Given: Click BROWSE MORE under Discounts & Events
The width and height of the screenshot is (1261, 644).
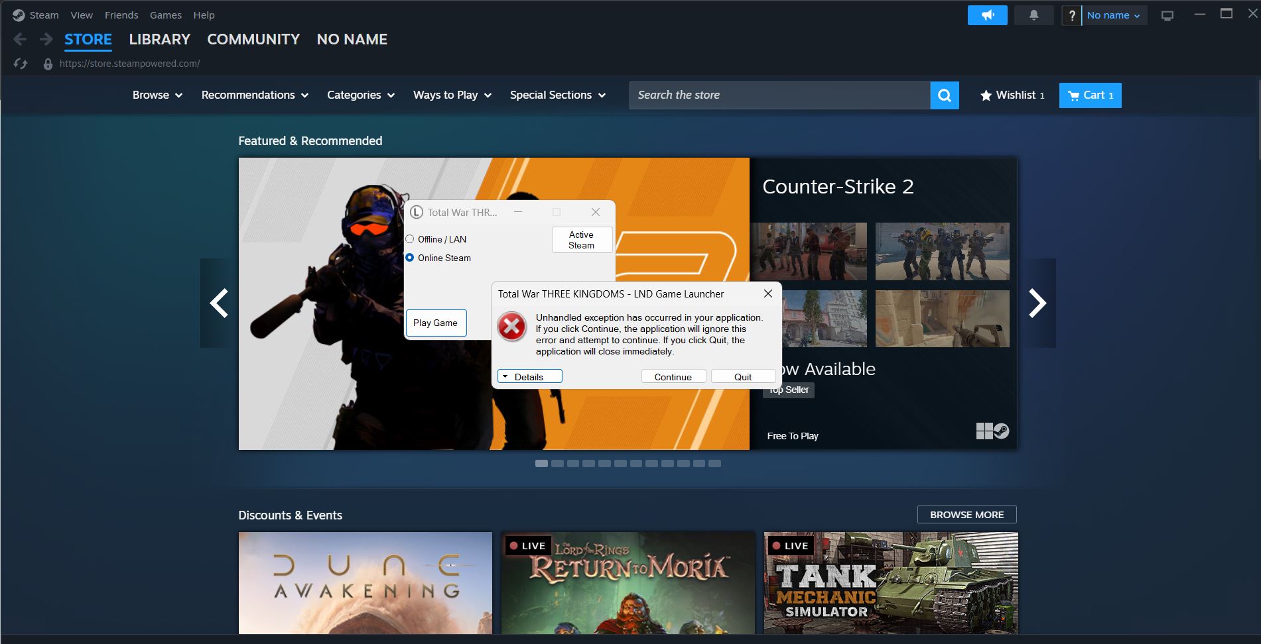Looking at the screenshot, I should click(x=966, y=514).
